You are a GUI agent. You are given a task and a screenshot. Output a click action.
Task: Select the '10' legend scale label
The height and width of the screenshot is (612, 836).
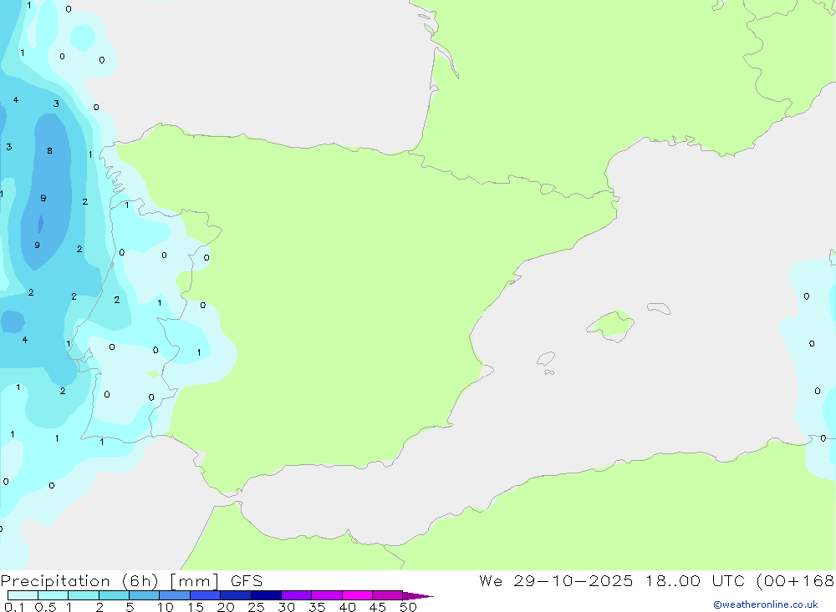166,607
